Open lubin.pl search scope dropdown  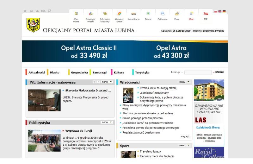tap(177, 72)
